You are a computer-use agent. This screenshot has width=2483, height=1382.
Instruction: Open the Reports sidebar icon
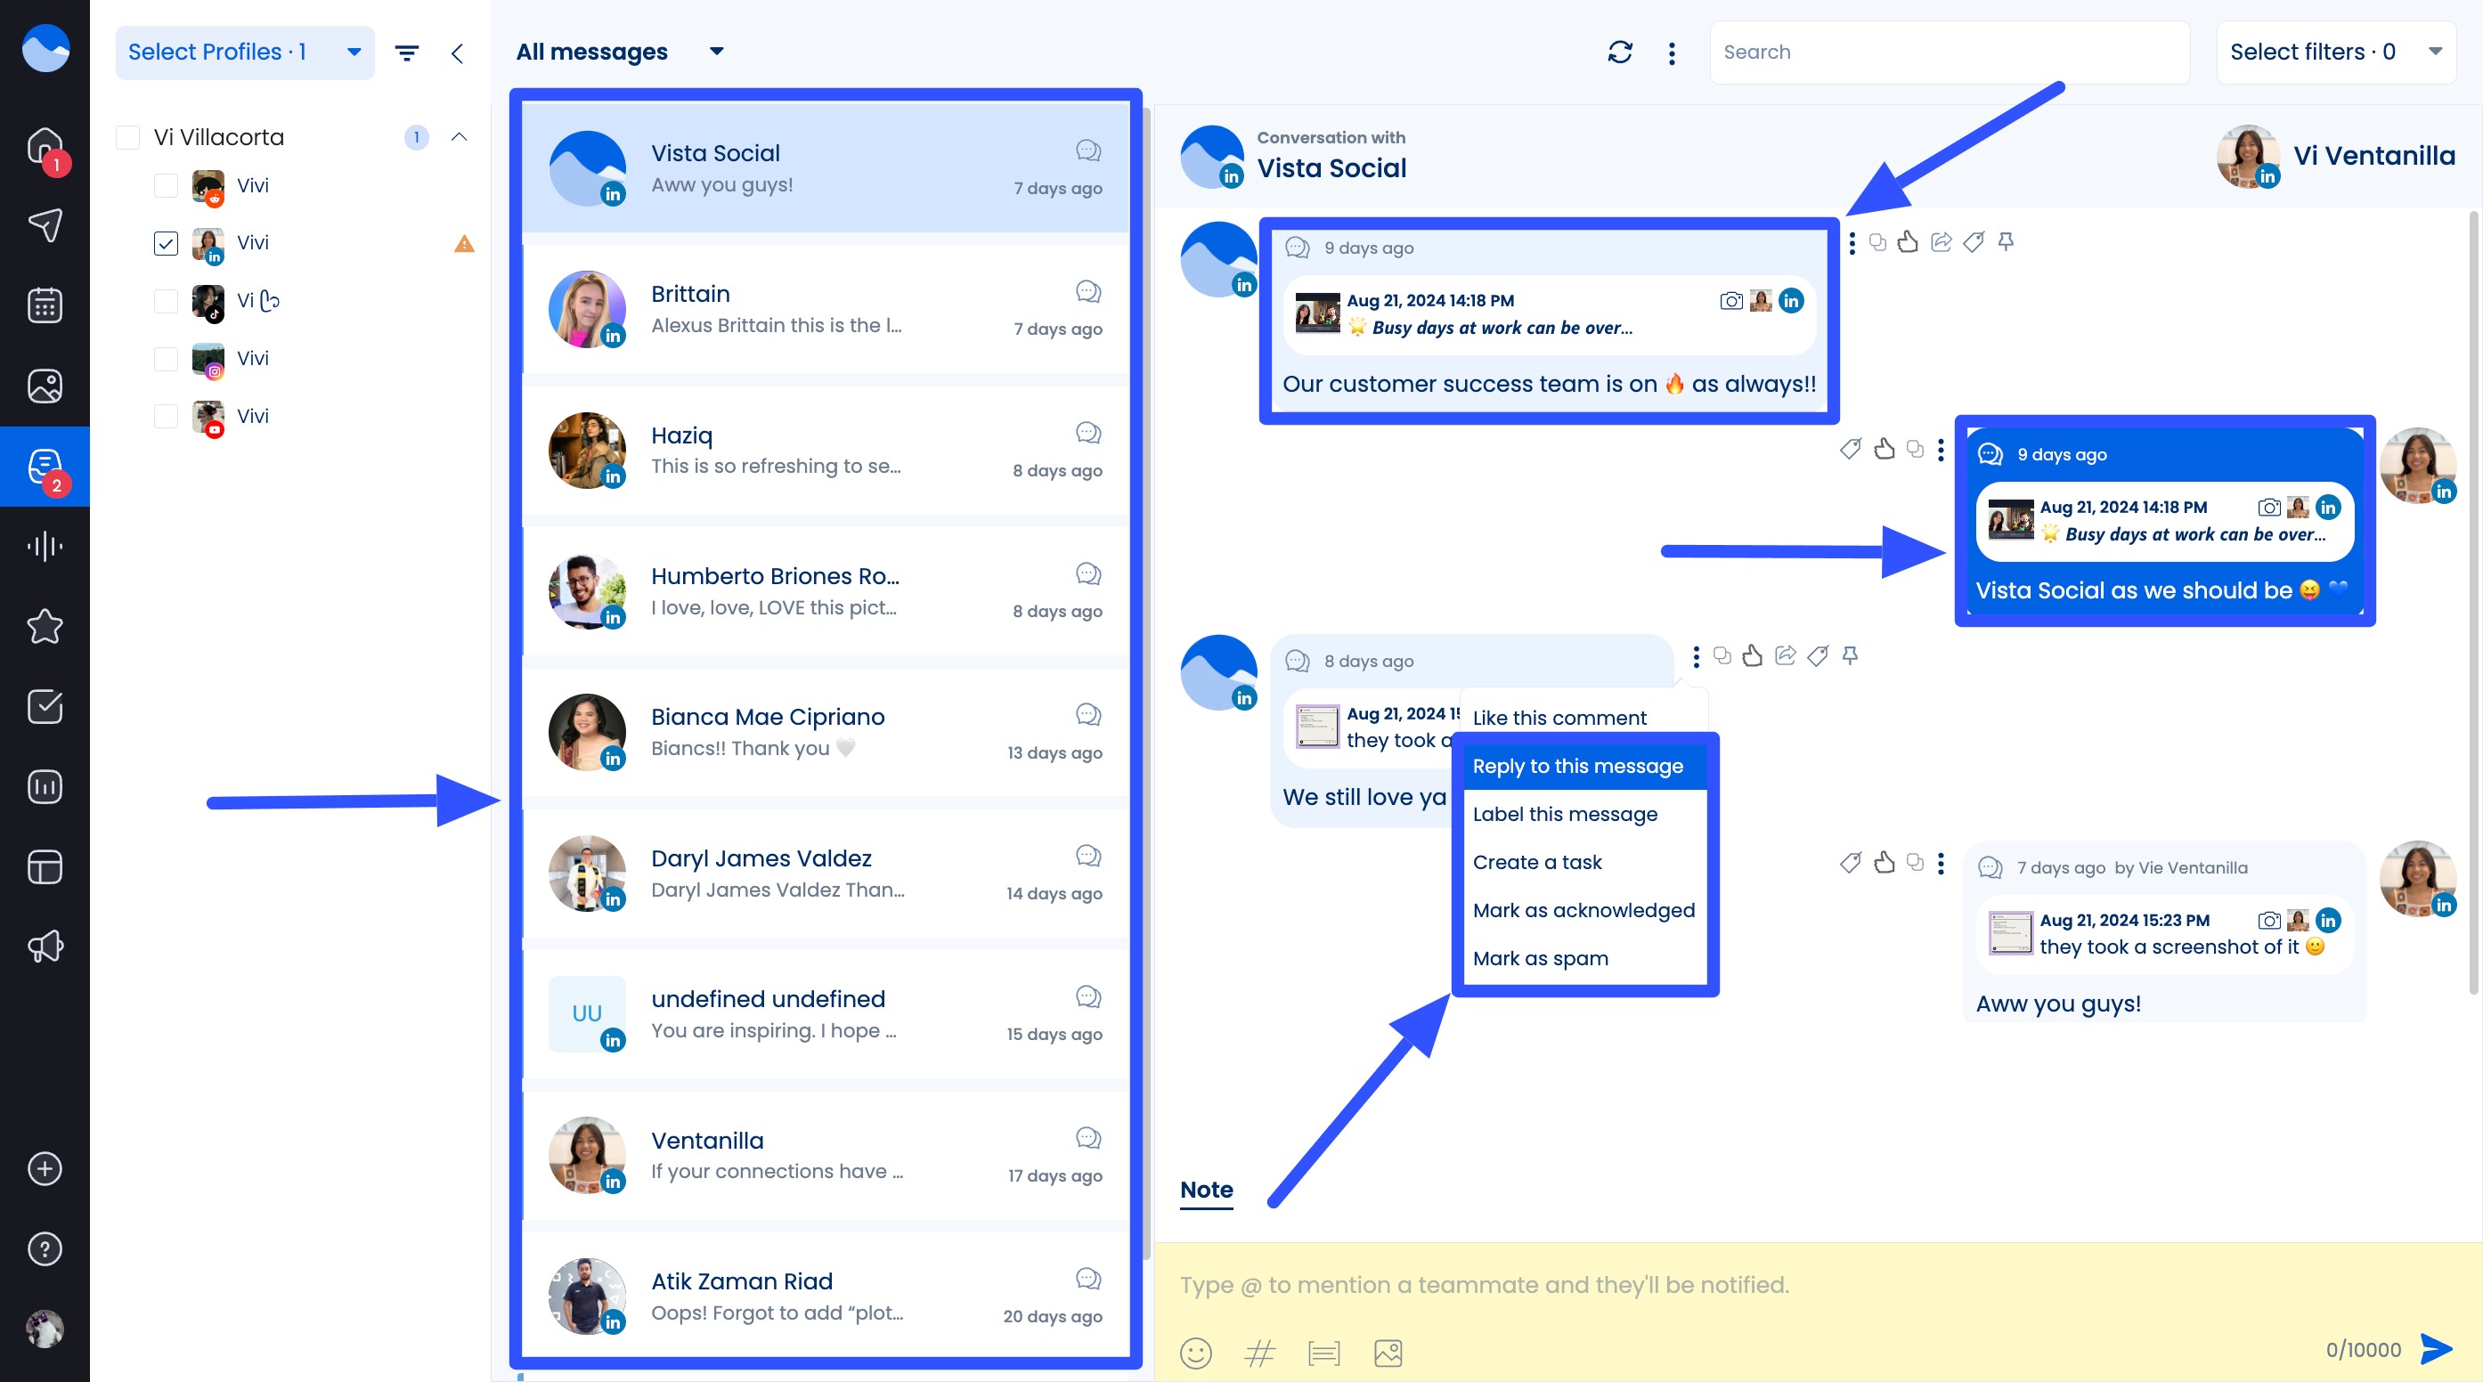46,786
